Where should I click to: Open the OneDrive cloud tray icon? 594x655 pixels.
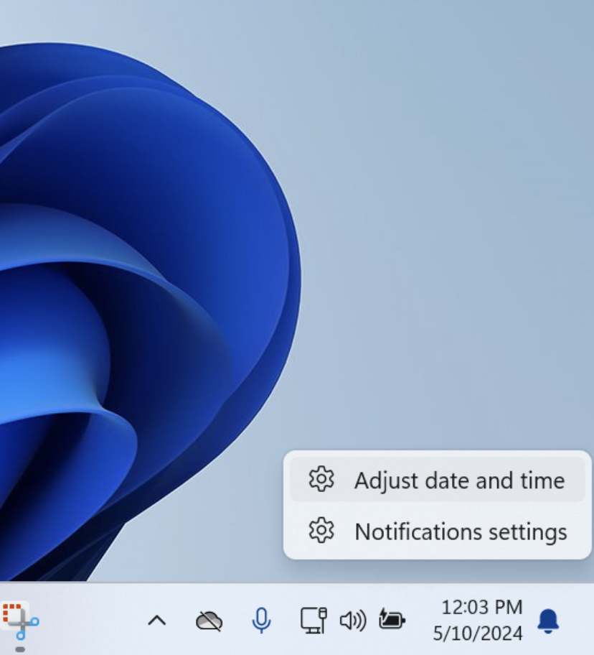point(209,621)
